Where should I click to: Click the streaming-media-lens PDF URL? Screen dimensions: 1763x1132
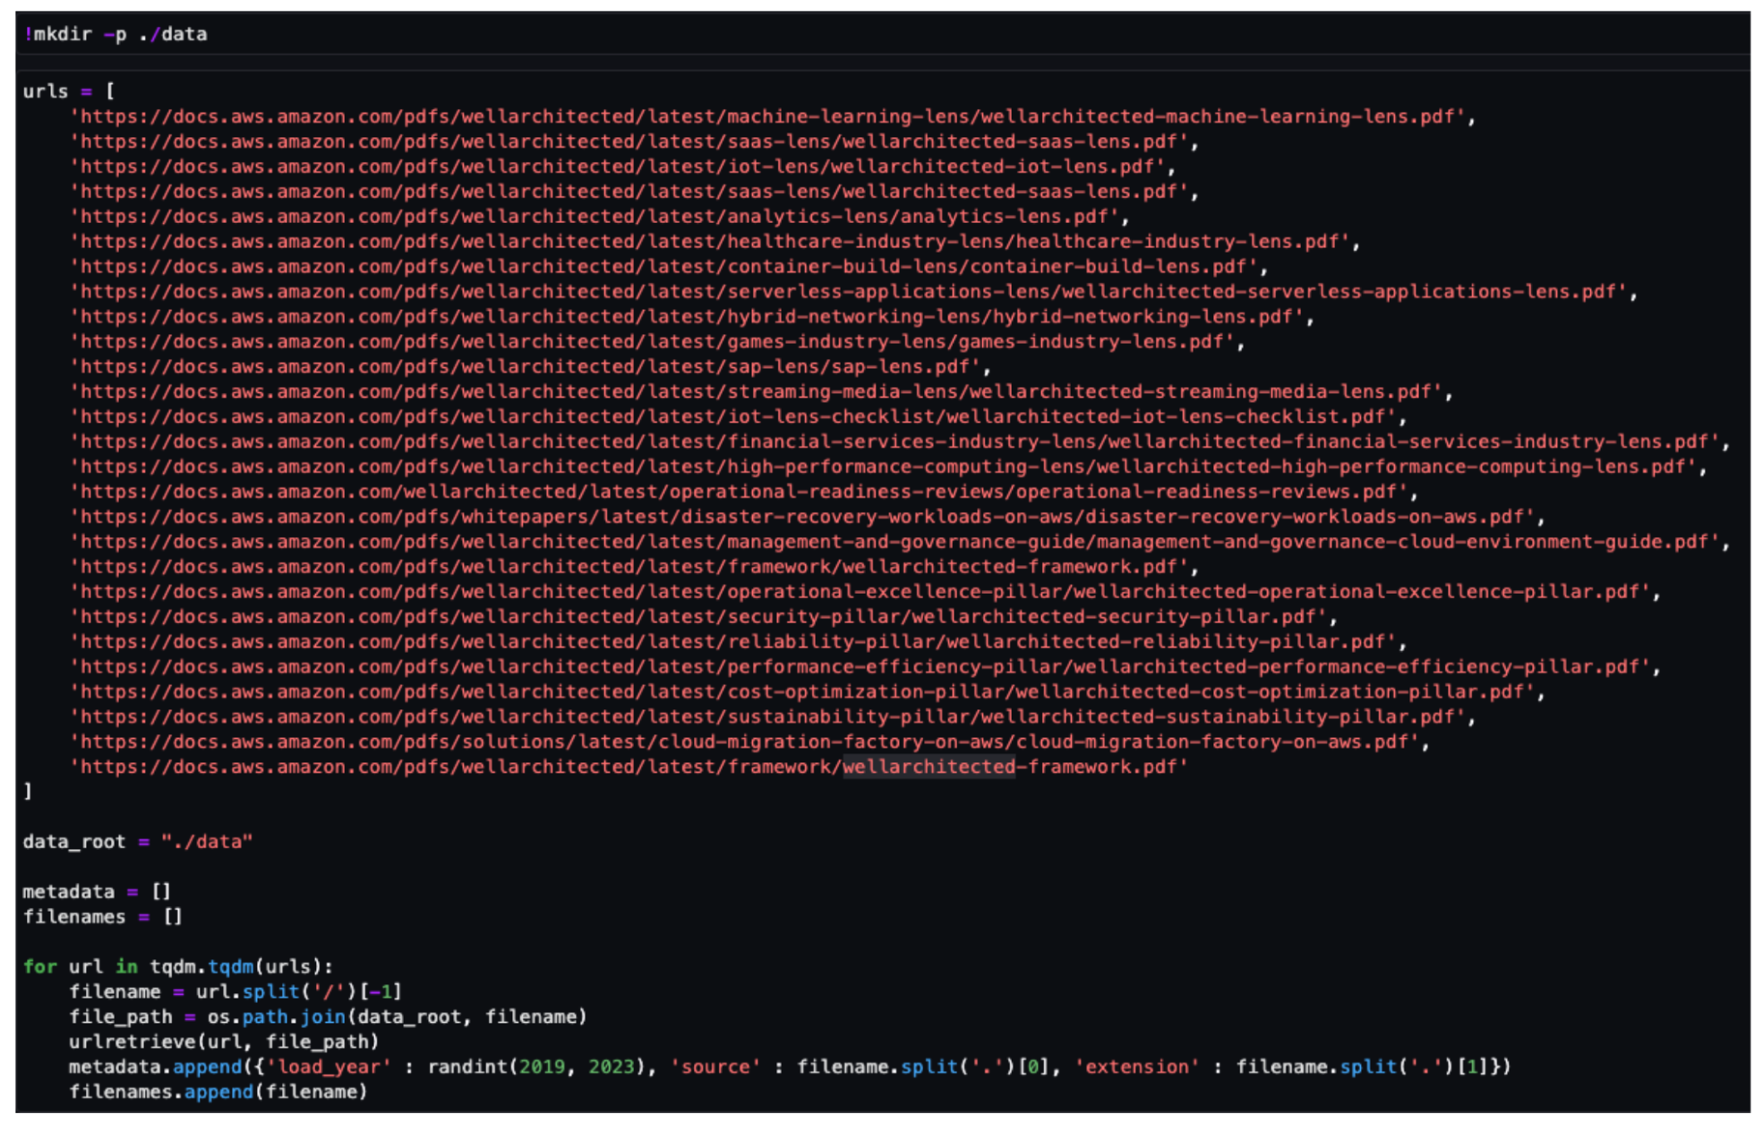tap(759, 392)
